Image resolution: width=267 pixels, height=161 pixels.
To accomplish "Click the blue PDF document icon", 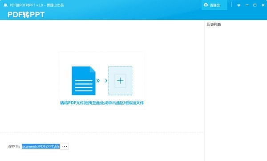I will click(84, 81).
